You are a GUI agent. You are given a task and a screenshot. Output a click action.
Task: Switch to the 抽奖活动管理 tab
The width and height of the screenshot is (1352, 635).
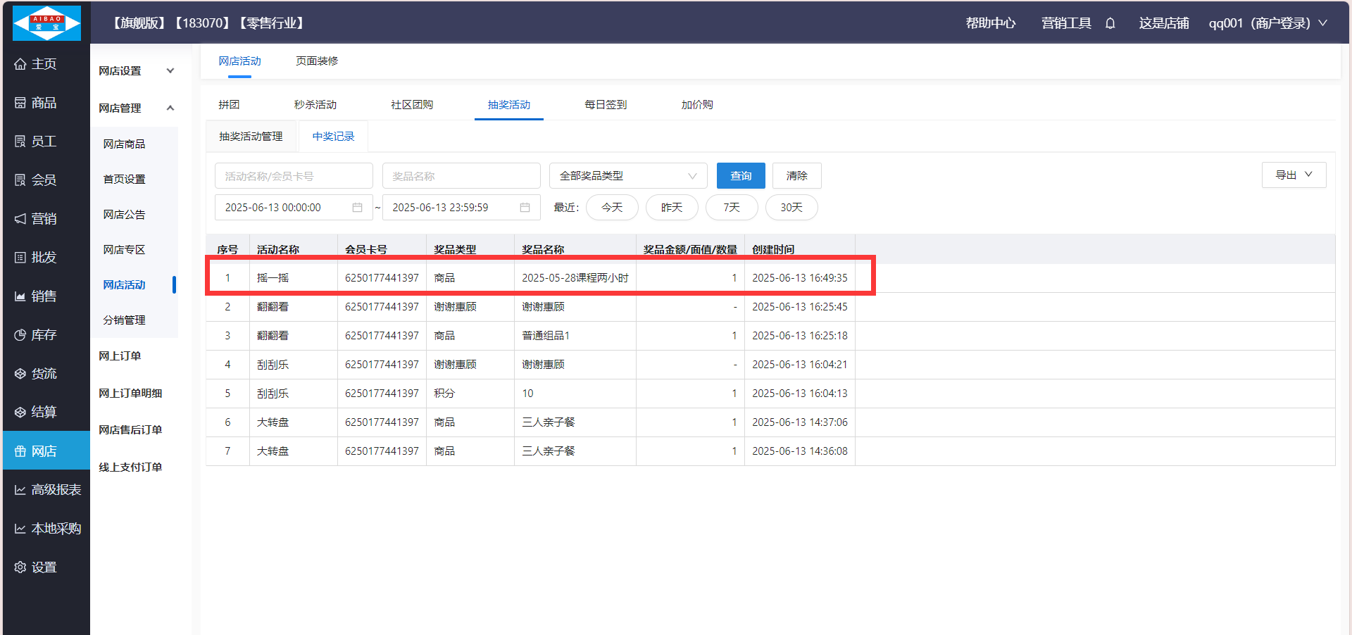click(251, 137)
